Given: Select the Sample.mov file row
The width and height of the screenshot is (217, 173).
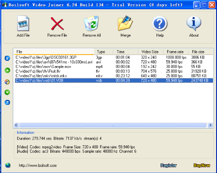Looking at the screenshot, I should pos(114,66).
